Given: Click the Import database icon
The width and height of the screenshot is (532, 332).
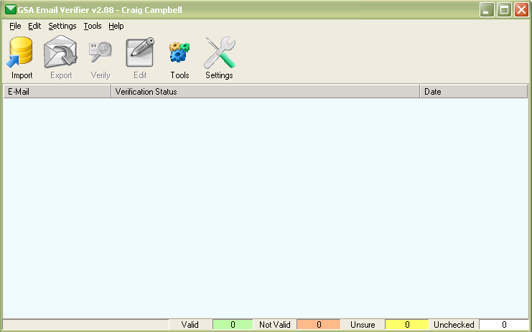Looking at the screenshot, I should (19, 52).
